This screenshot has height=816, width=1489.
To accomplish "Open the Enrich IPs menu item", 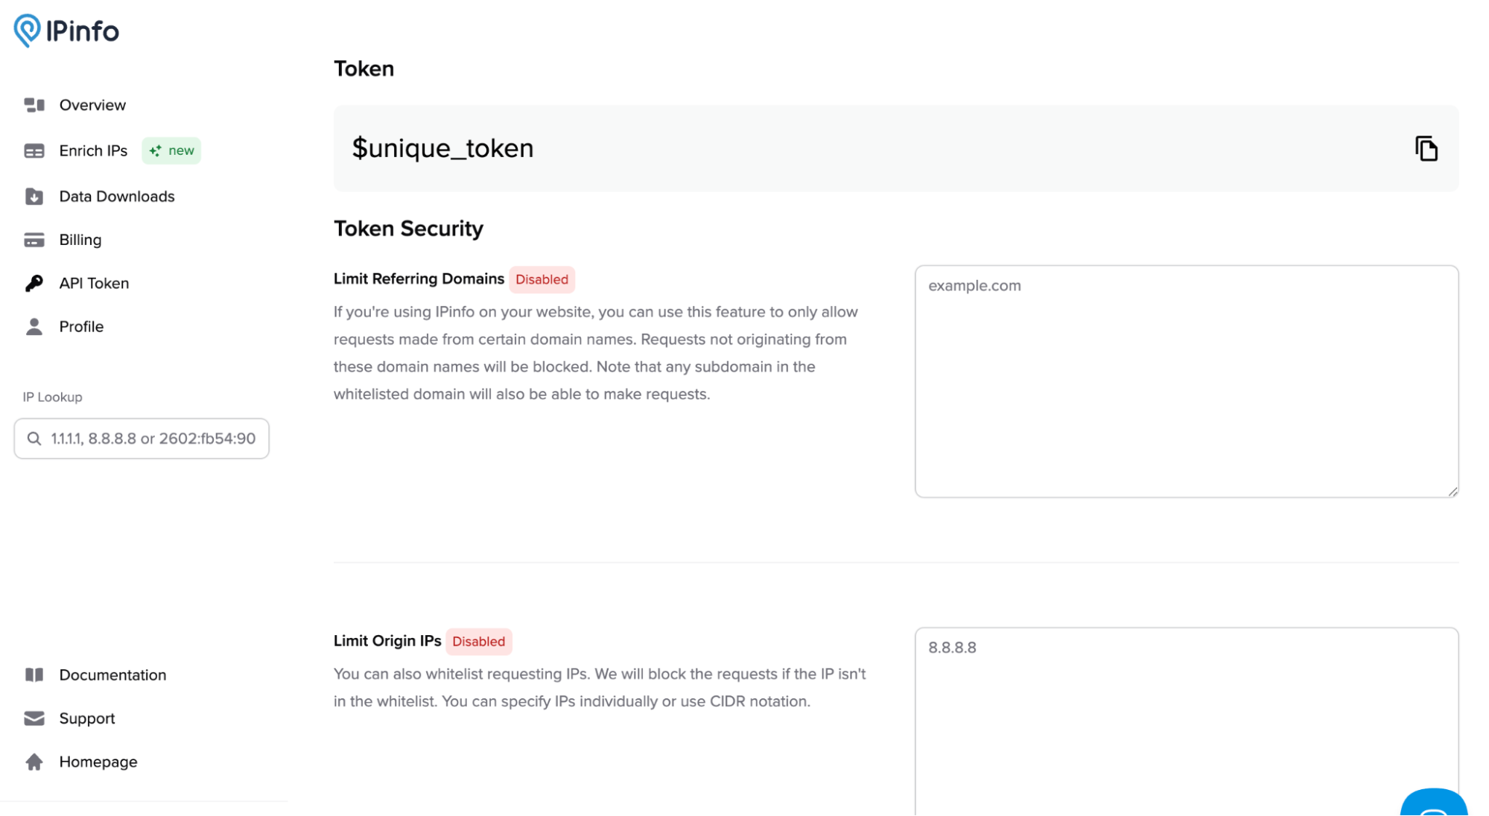I will coord(93,151).
